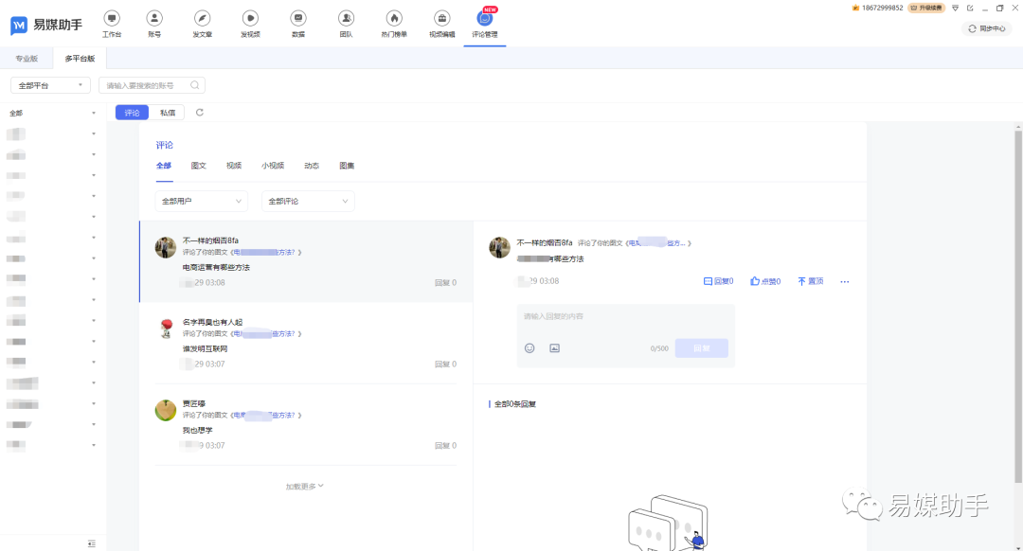Open 视频编辑 video editor
The image size is (1023, 551).
(x=441, y=24)
